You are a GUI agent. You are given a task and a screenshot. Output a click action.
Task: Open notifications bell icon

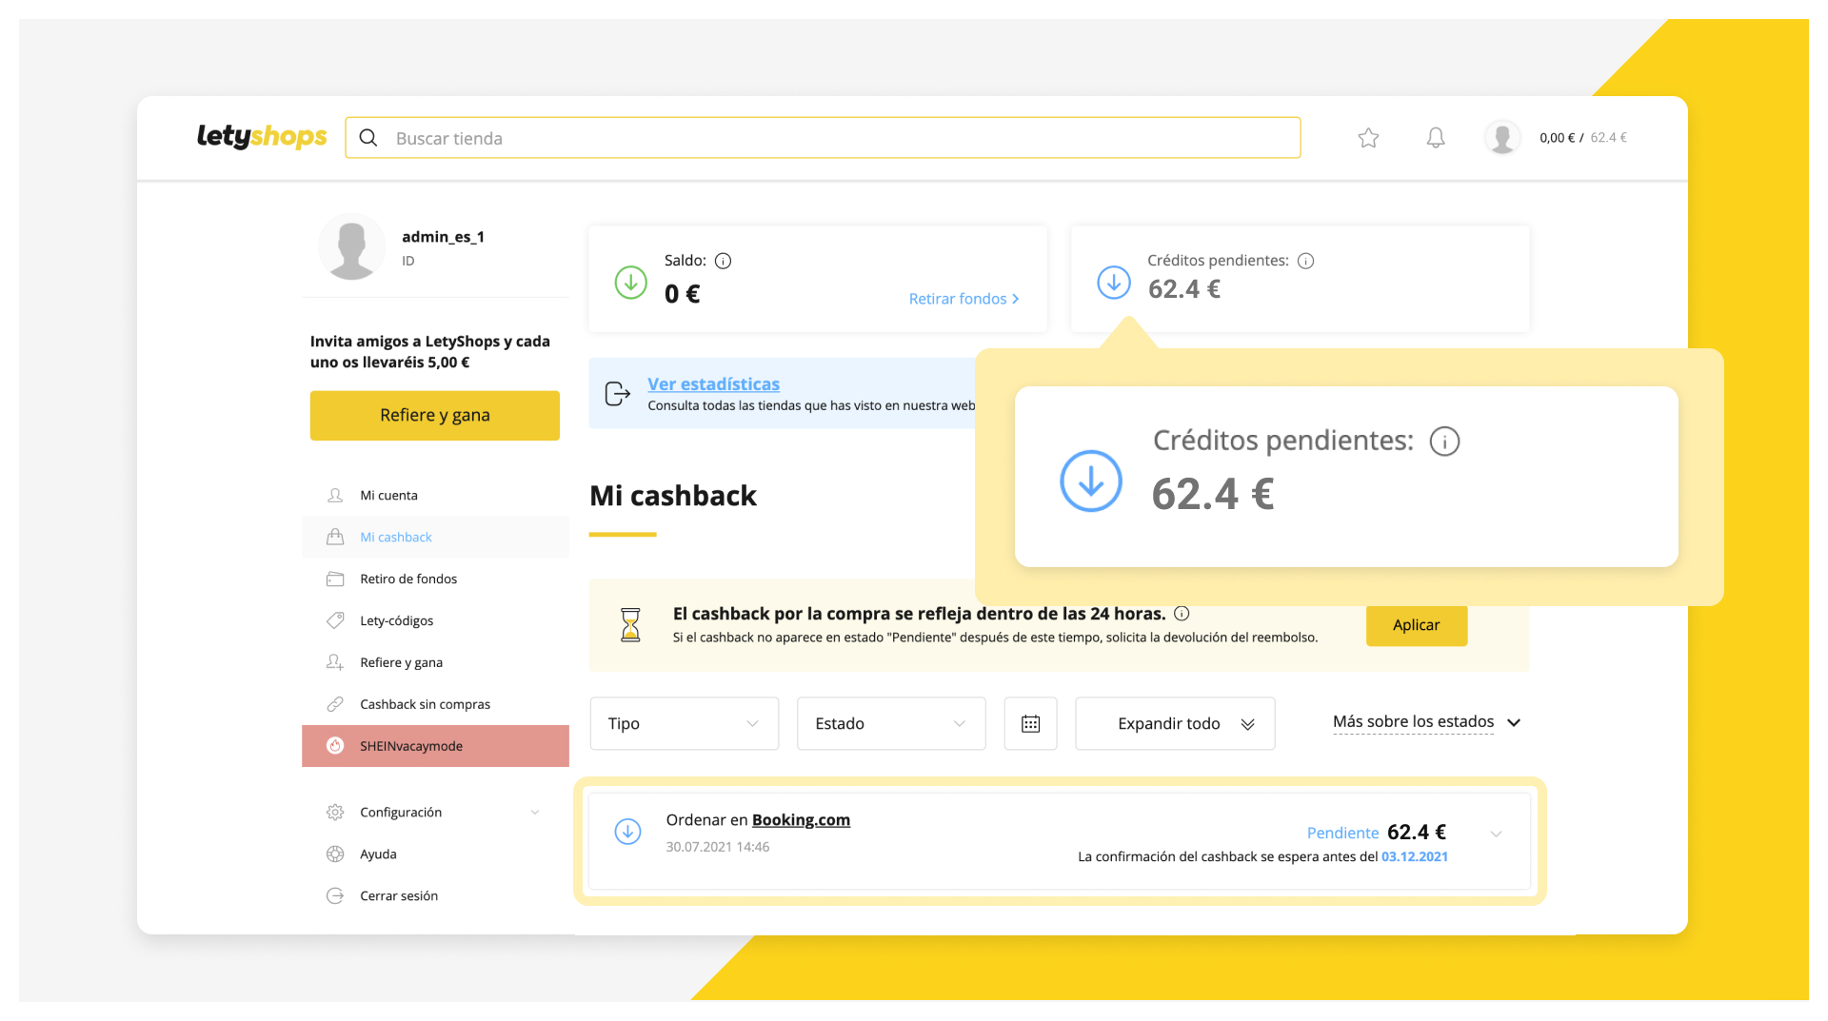click(1436, 138)
